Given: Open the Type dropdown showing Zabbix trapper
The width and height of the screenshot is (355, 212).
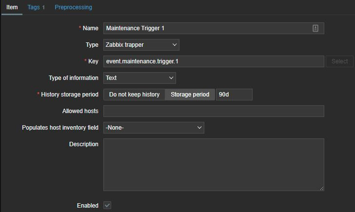Looking at the screenshot, I should pyautogui.click(x=141, y=45).
